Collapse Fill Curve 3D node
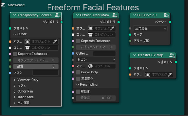Viewport: 188px width, 116px height. click(135, 15)
